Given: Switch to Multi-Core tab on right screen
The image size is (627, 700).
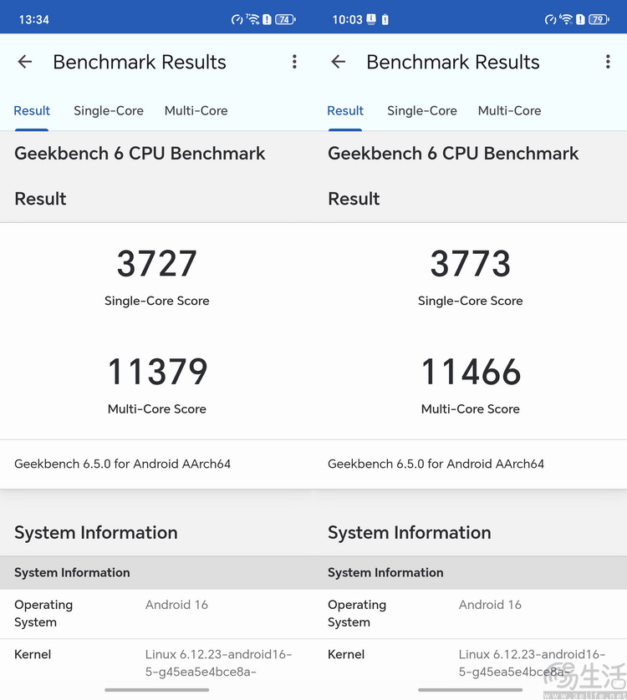Looking at the screenshot, I should [x=509, y=111].
